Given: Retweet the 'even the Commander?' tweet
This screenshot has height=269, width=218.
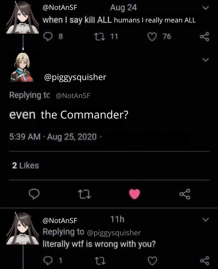Looking at the screenshot, I should 84,194.
